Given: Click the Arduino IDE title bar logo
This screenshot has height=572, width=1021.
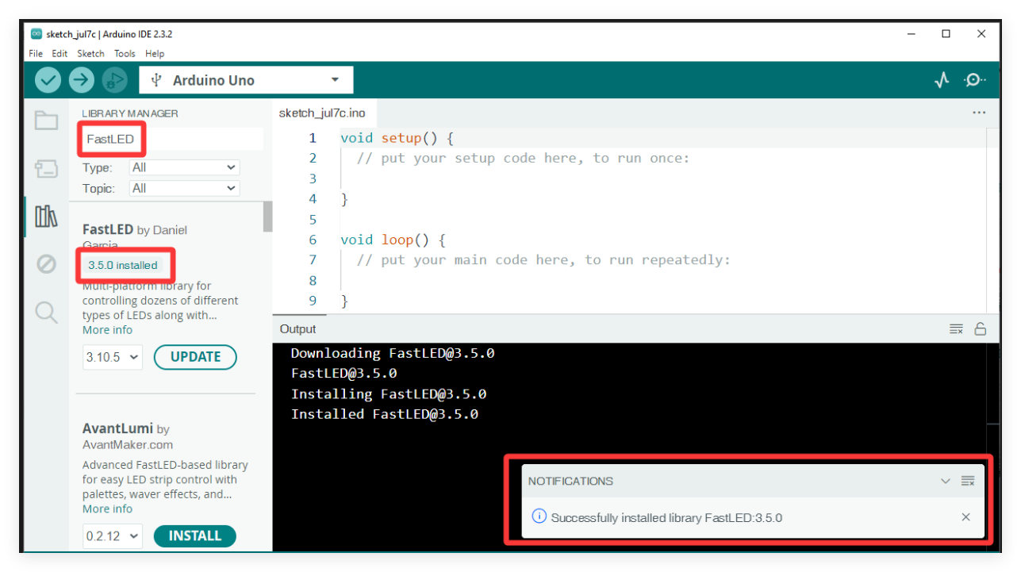Looking at the screenshot, I should click(x=36, y=34).
